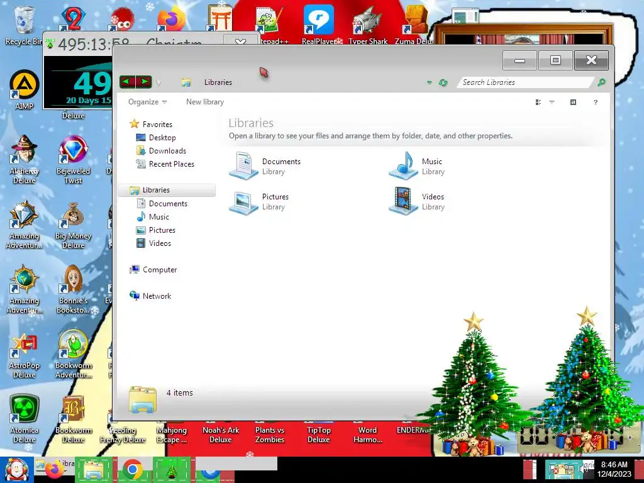
Task: Select the Documents library icon
Action: pyautogui.click(x=243, y=166)
